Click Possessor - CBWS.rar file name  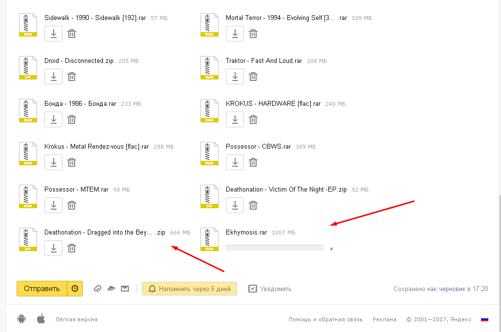258,147
